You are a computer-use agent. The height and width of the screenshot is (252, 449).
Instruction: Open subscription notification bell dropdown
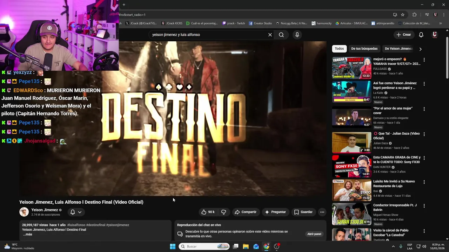click(76, 212)
